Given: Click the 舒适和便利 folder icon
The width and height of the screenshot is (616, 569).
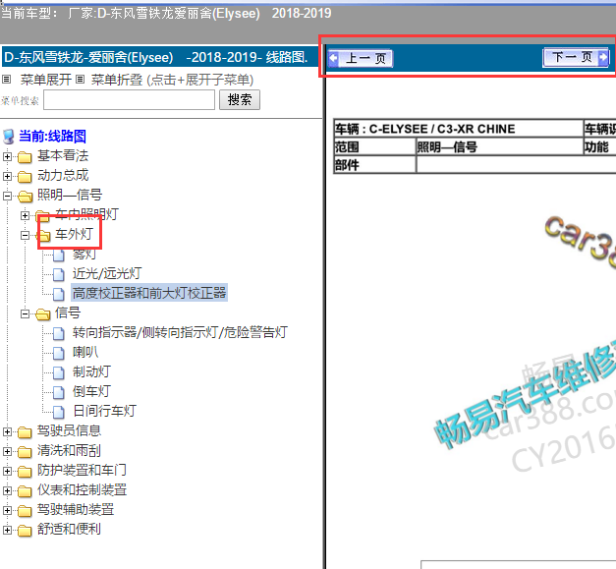Looking at the screenshot, I should click(25, 530).
